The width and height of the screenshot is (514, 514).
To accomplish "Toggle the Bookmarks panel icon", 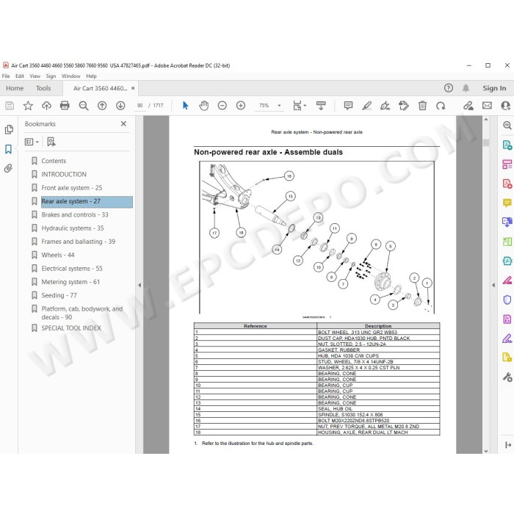I will click(9, 149).
